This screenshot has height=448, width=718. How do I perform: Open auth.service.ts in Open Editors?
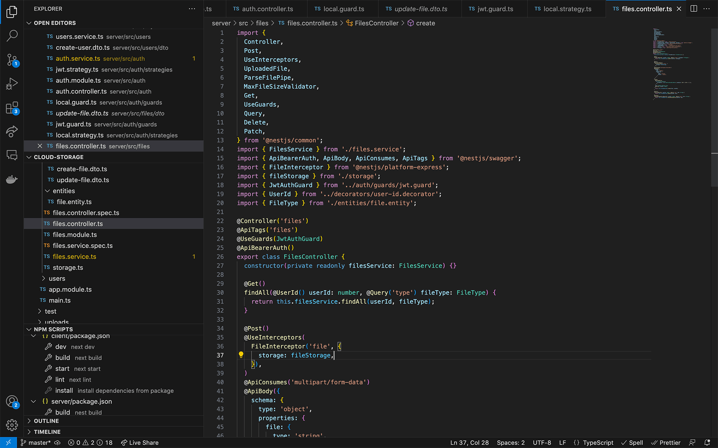114,59
